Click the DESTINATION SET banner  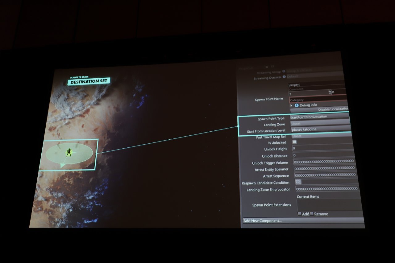(89, 82)
